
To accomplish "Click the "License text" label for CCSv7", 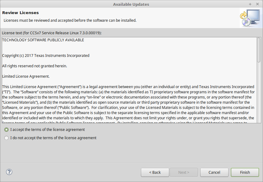I will click(52, 33).
